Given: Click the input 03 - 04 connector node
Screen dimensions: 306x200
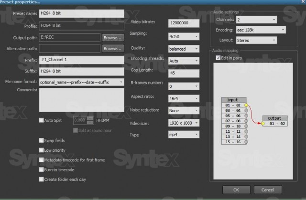Looking at the screenshot, I should (246, 111).
